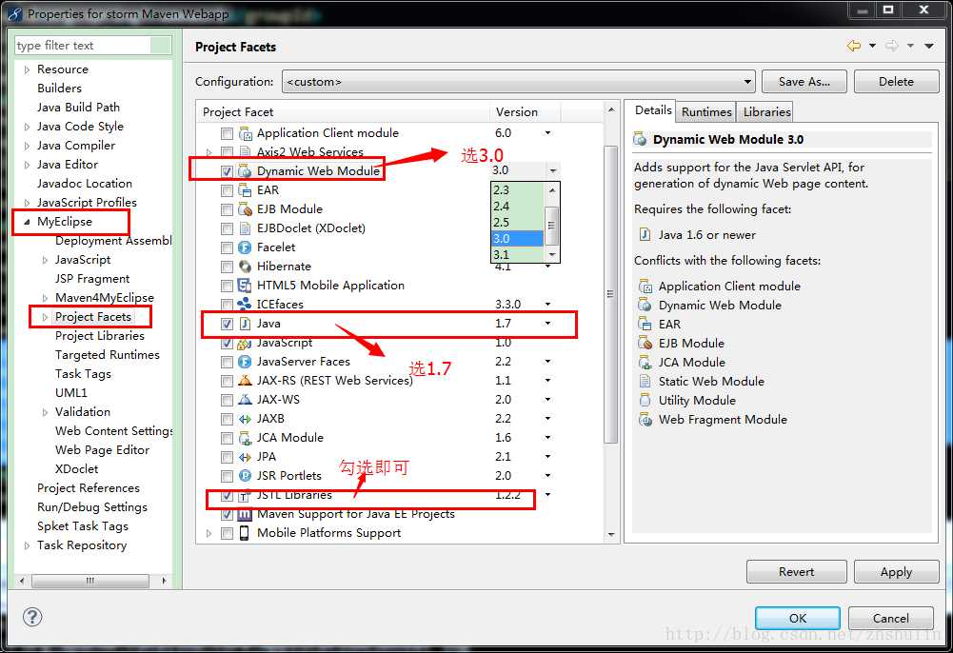Click the forward navigation arrow icon
Image resolution: width=953 pixels, height=653 pixels.
point(892,46)
